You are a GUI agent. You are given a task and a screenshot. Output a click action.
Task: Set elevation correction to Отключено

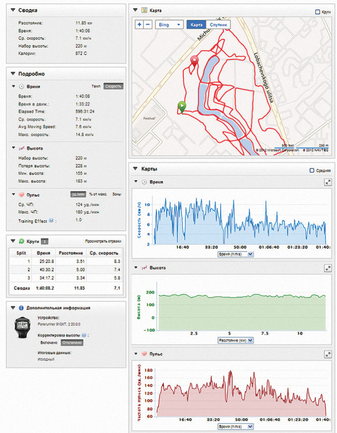point(72,343)
